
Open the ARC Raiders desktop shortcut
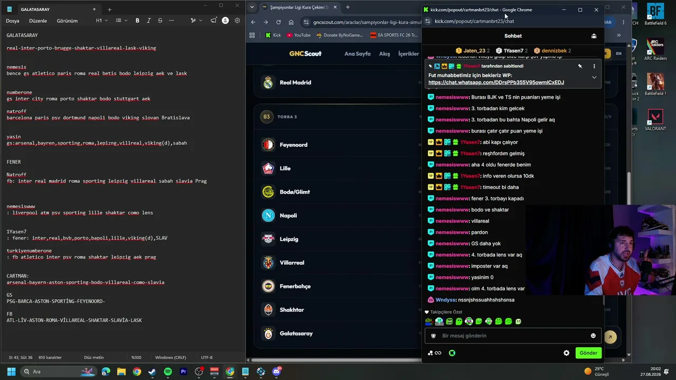(655, 50)
